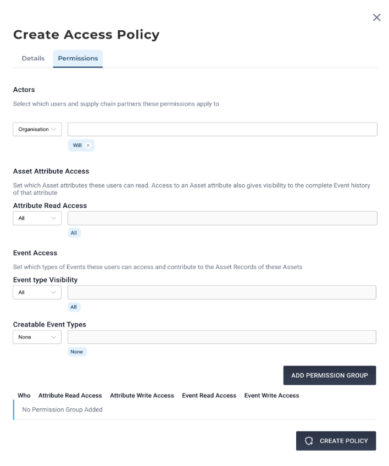Remove the Will actor chip
Screen dimensions: 389x466
point(88,145)
